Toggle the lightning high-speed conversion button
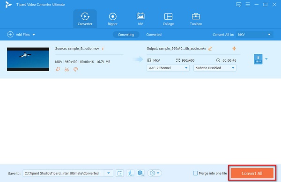The width and height of the screenshot is (281, 182). click(130, 173)
